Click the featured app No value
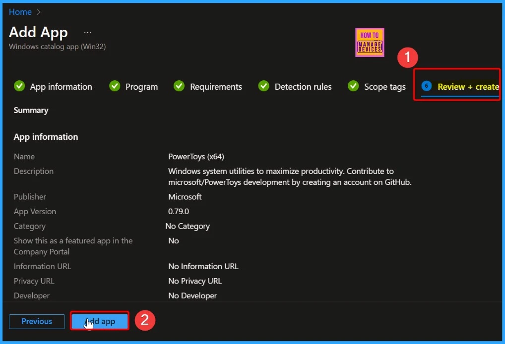Screen dimensions: 505x344 point(173,241)
